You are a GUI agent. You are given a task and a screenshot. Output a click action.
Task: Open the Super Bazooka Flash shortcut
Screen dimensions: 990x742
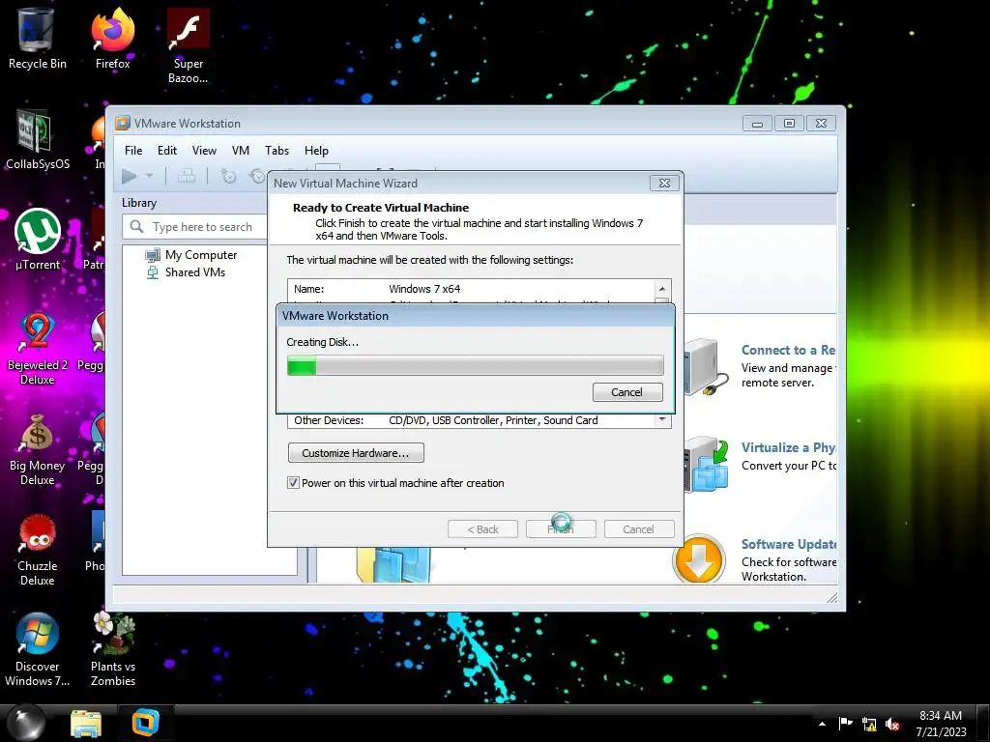[x=188, y=46]
